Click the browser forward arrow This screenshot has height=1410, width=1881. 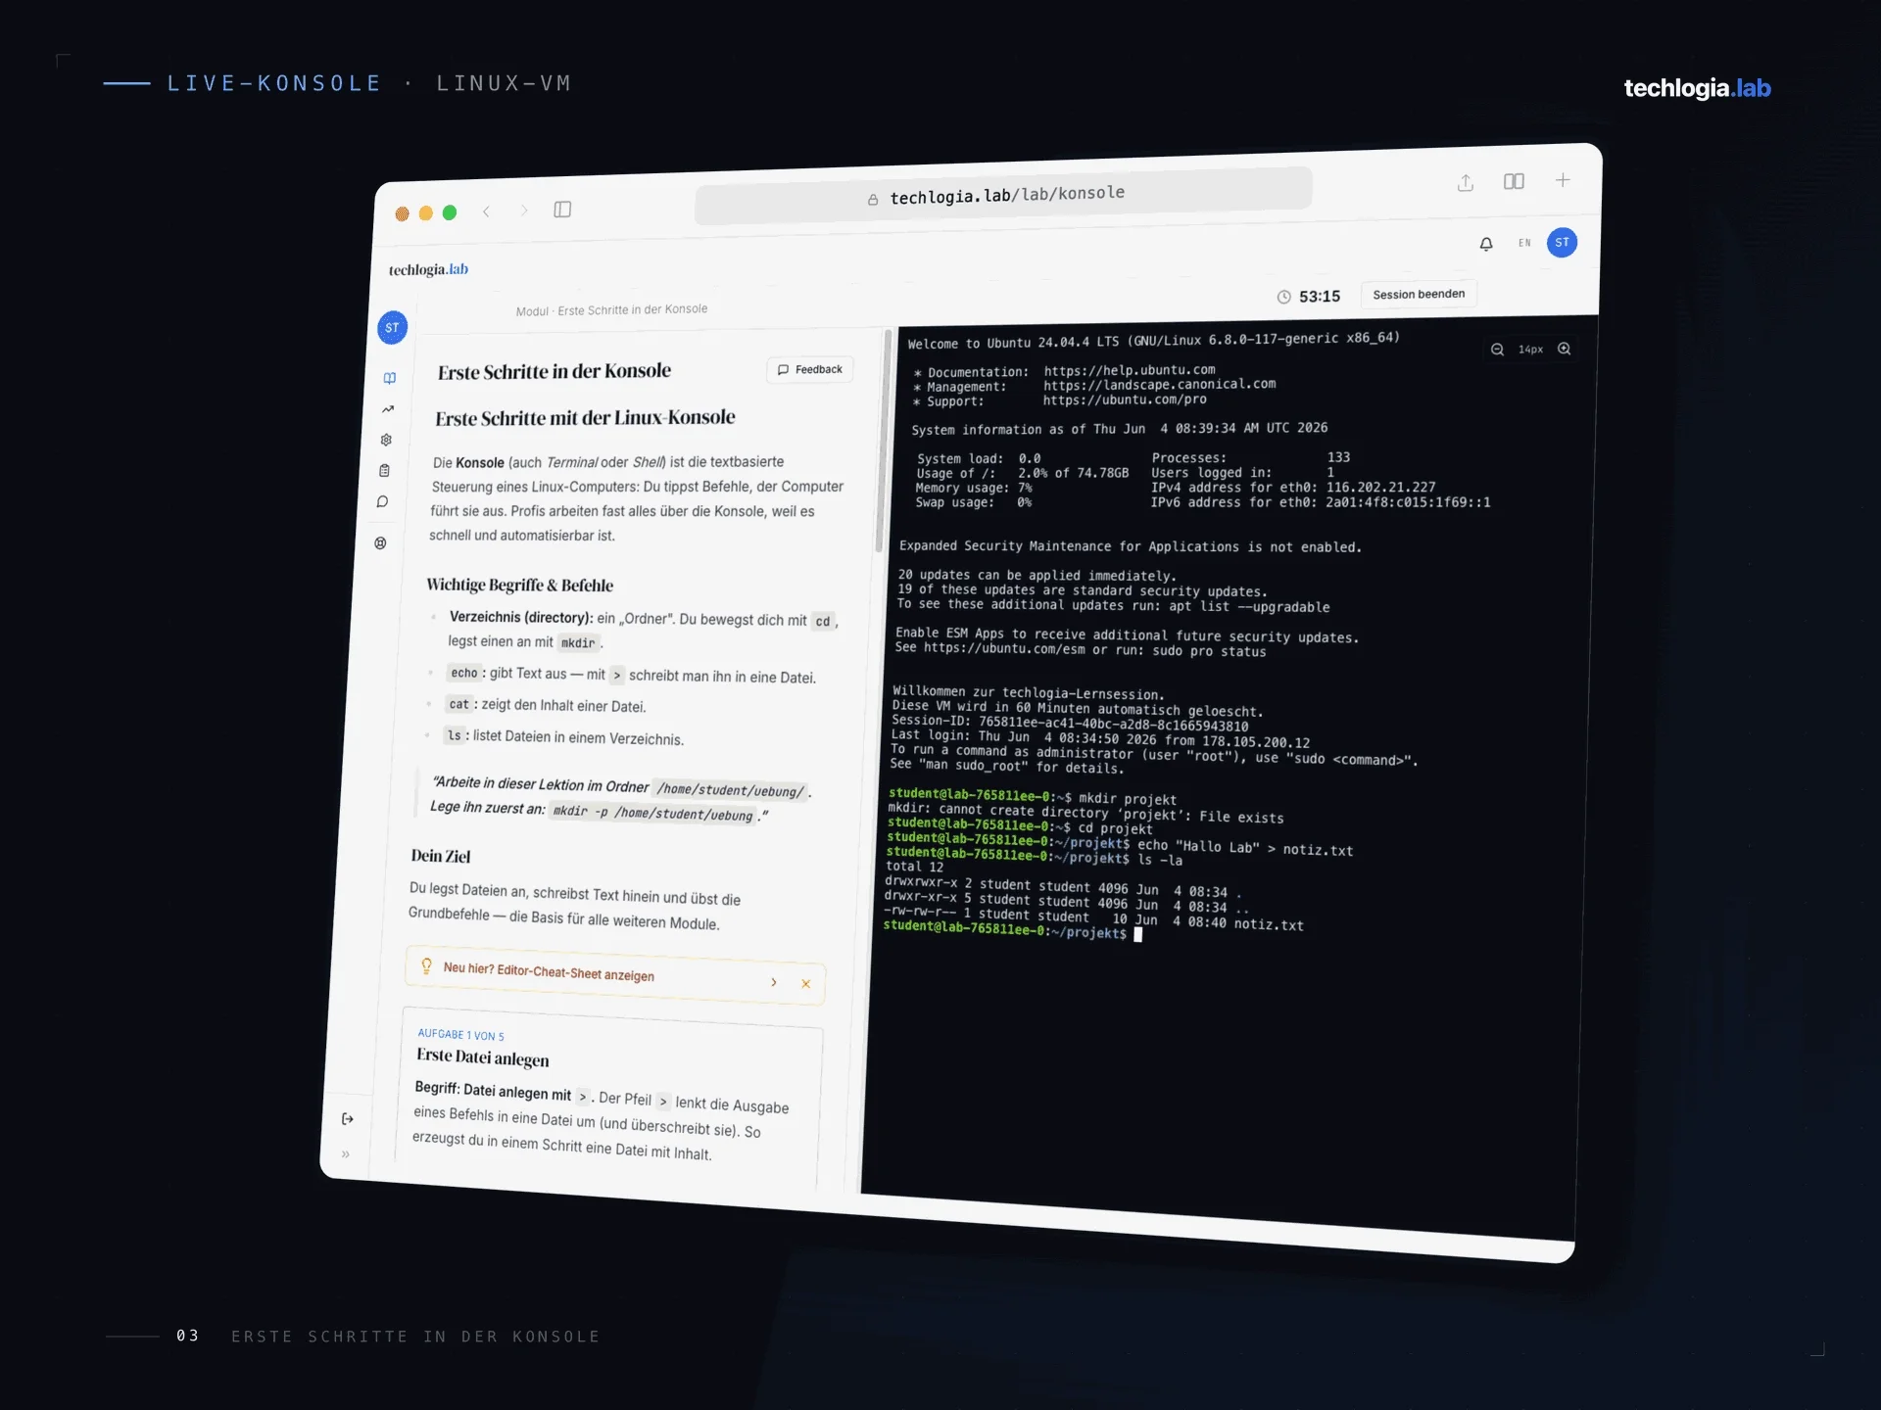click(x=524, y=211)
